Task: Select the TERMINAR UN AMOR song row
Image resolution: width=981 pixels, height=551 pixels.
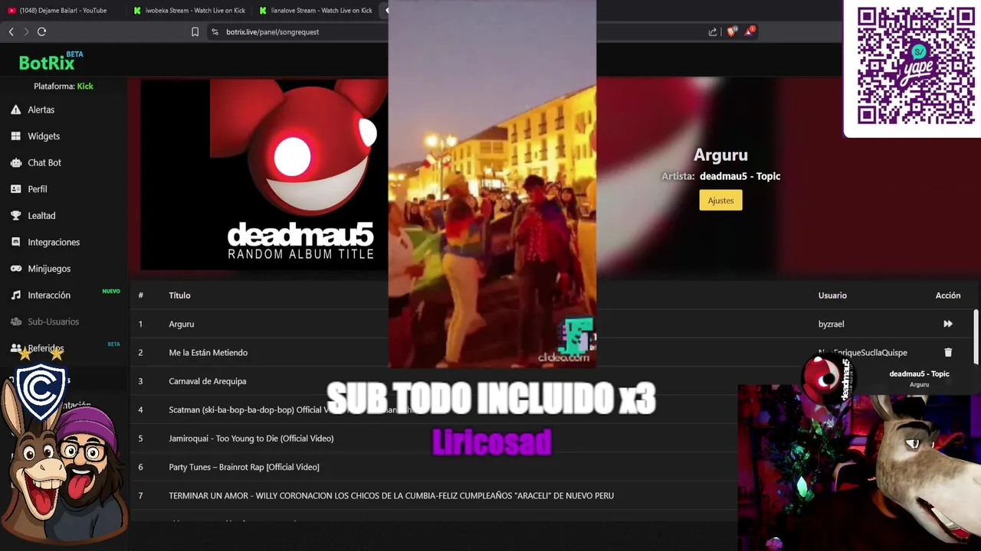Action: (552, 495)
